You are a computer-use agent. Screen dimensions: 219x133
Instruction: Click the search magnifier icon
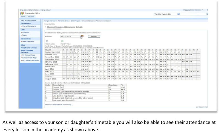point(207,14)
